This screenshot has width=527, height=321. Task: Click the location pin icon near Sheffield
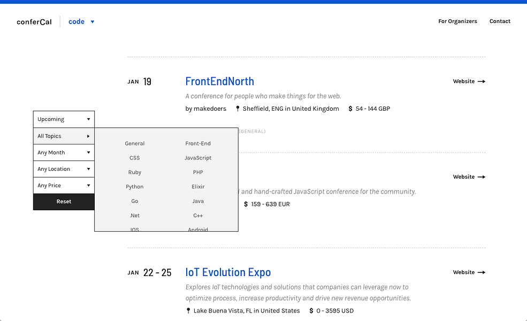[x=238, y=109]
